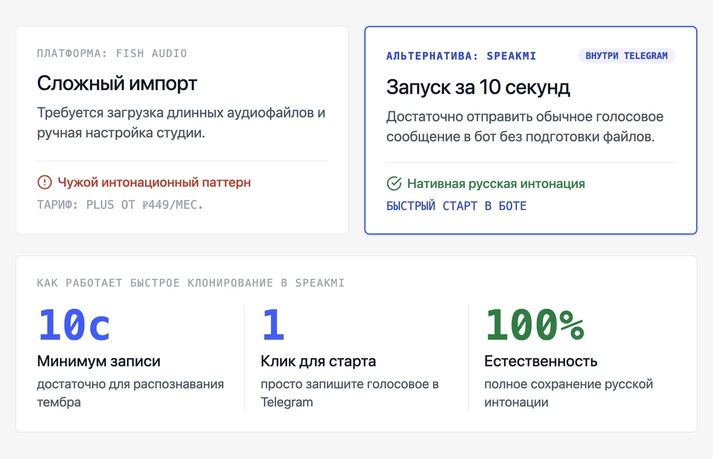The height and width of the screenshot is (459, 713).
Task: Click the Нативная русская интонация text
Action: 496,183
